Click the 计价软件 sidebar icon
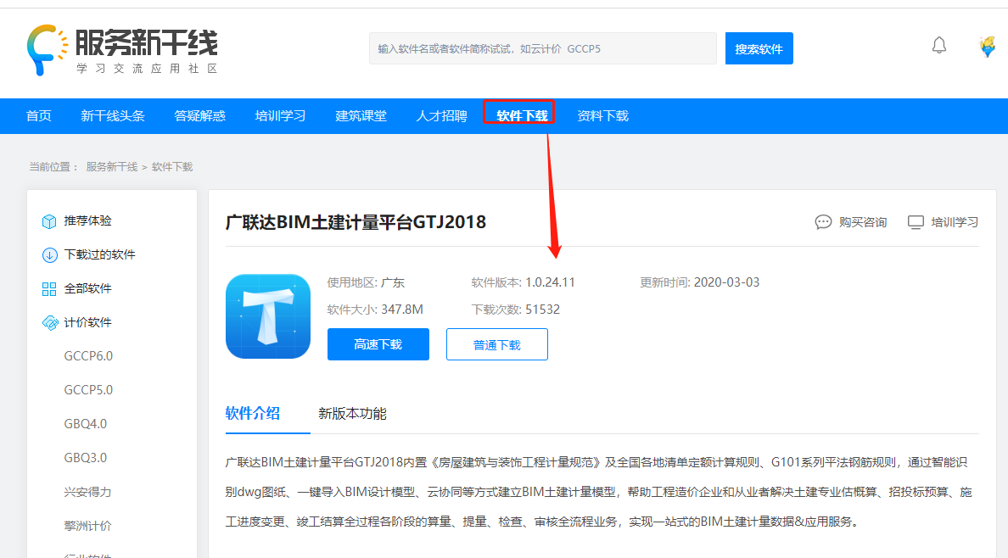The image size is (1008, 558). pos(49,323)
